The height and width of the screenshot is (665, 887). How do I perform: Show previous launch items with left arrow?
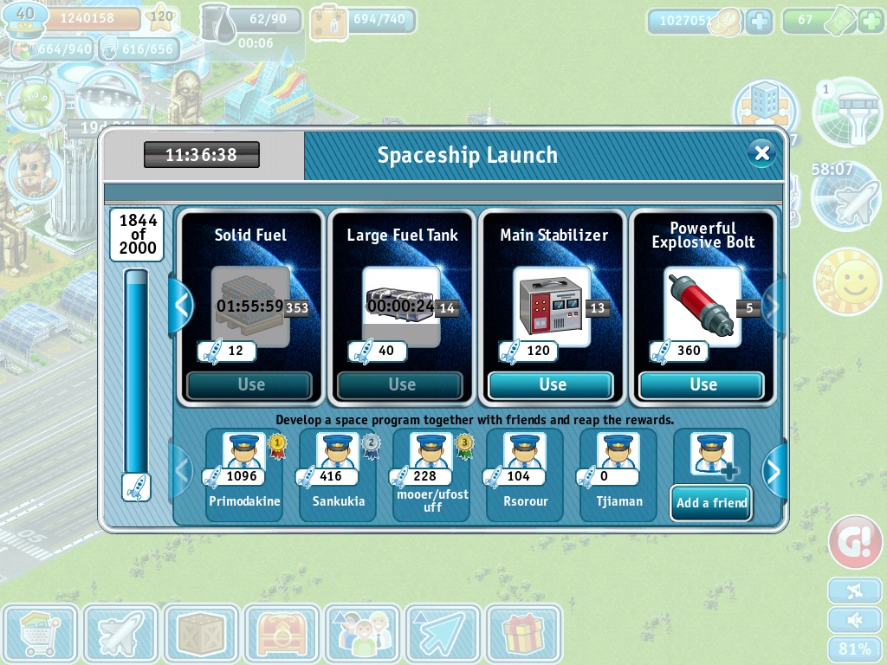coord(182,306)
